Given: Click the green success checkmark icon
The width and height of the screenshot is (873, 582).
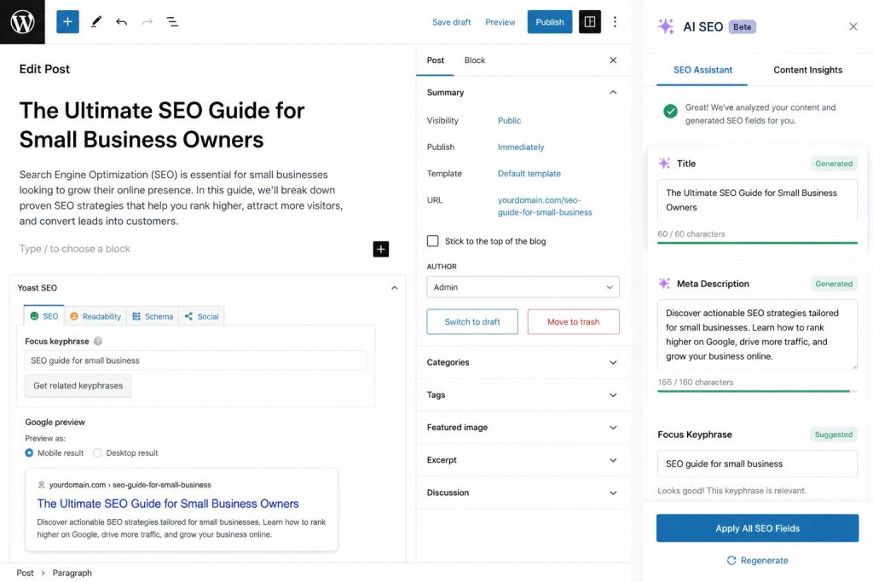Looking at the screenshot, I should [670, 112].
